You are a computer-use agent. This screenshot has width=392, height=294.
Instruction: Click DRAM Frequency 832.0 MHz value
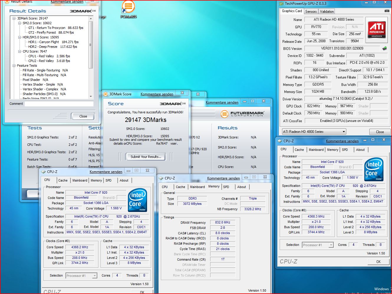223,223
